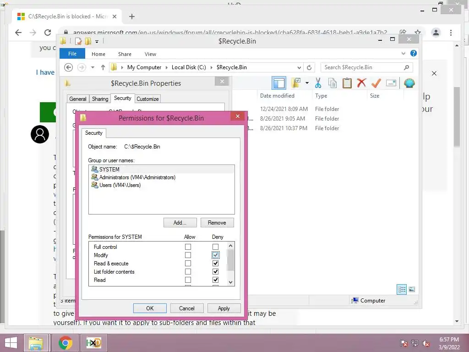The image size is (469, 352).
Task: Click Apply in Permissions dialog
Action: click(x=224, y=308)
